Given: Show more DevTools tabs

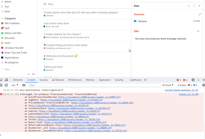Looking at the screenshot, I should [x=145, y=80].
